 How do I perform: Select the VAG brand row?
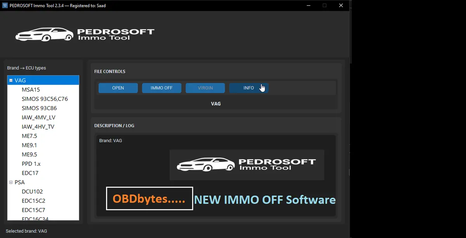[43, 80]
